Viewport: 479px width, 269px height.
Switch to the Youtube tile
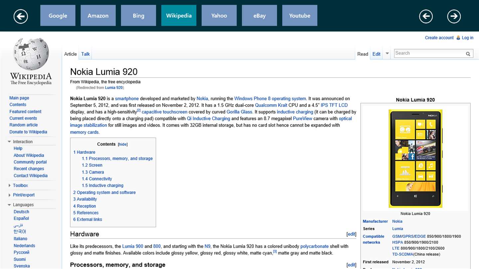coord(300,16)
